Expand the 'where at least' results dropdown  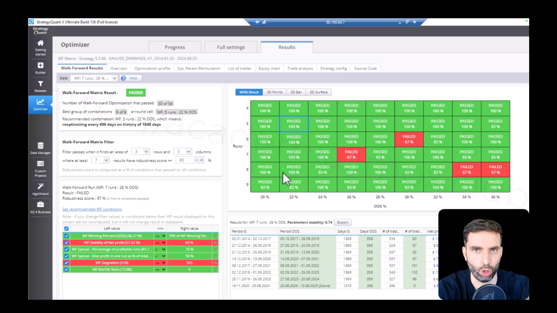(x=100, y=160)
